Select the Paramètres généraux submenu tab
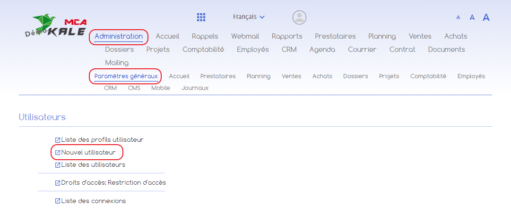The height and width of the screenshot is (212, 511). coord(126,76)
